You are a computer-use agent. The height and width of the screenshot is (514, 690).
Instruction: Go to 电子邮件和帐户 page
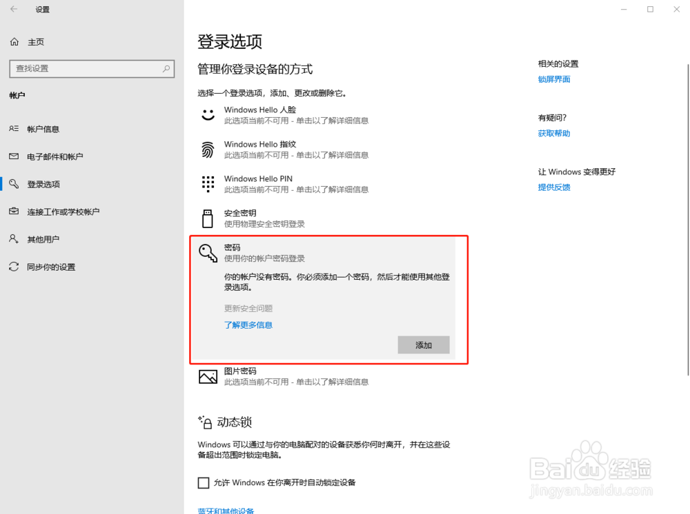[55, 156]
